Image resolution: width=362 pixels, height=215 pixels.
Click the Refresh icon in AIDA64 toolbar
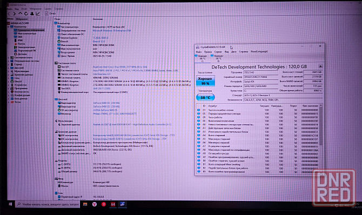coord(26,14)
